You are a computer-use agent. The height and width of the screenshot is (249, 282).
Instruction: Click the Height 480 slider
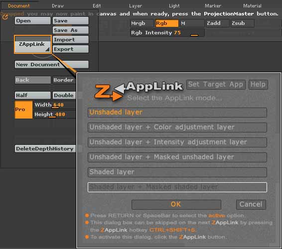(x=55, y=115)
